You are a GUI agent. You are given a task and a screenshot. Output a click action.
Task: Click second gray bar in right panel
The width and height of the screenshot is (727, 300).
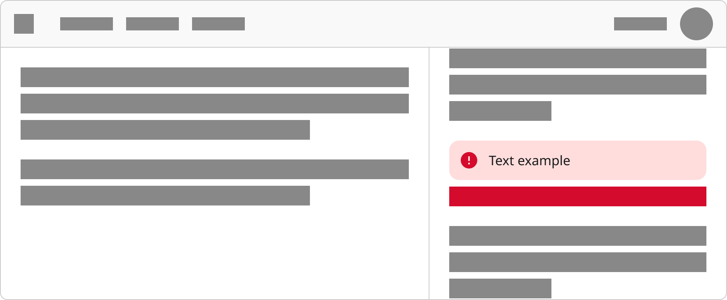tap(578, 85)
